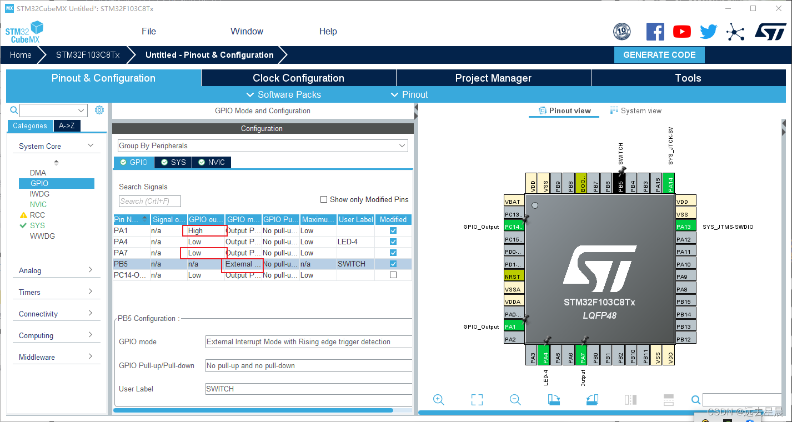The width and height of the screenshot is (792, 422).
Task: Open the Facebook icon link
Action: click(655, 32)
